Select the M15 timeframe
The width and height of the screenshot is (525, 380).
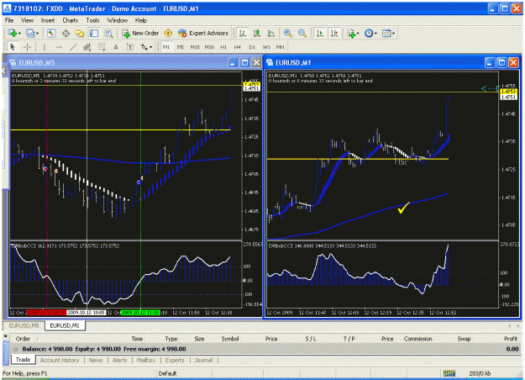coord(195,47)
